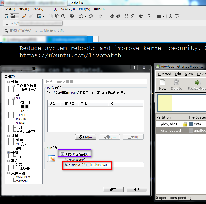The height and width of the screenshot is (204, 206).
Task: Click the virtual keyboard toolbar icon
Action: coord(141,16)
